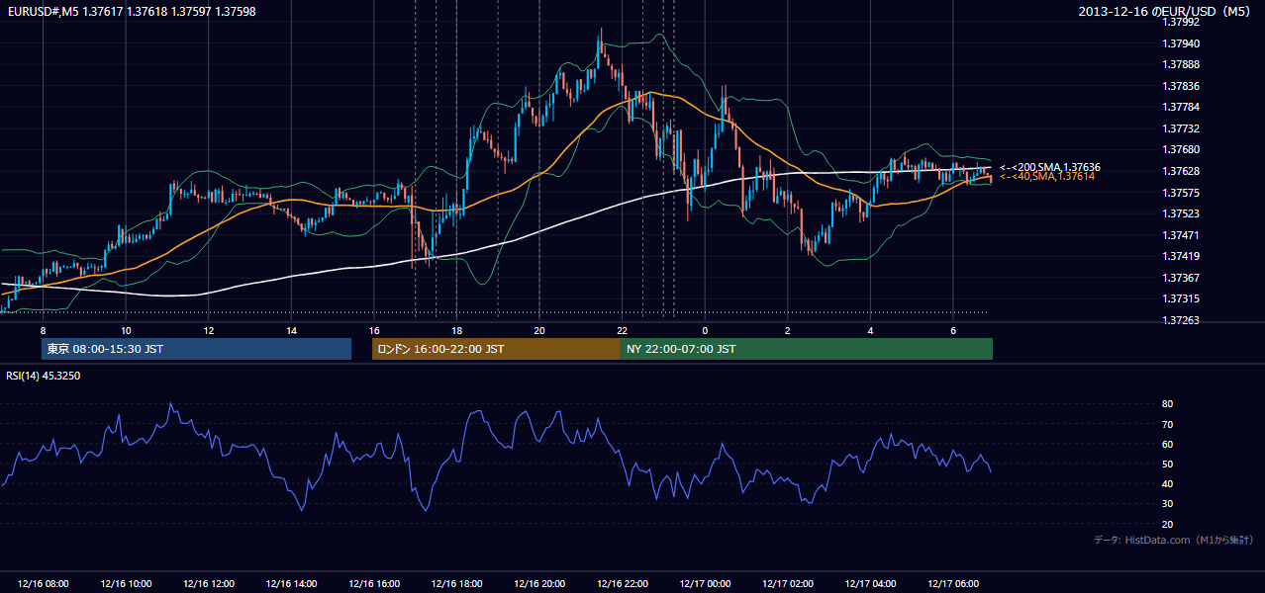Click the RSI(14) 45.3250 indicator label
This screenshot has width=1265, height=593.
tap(44, 376)
